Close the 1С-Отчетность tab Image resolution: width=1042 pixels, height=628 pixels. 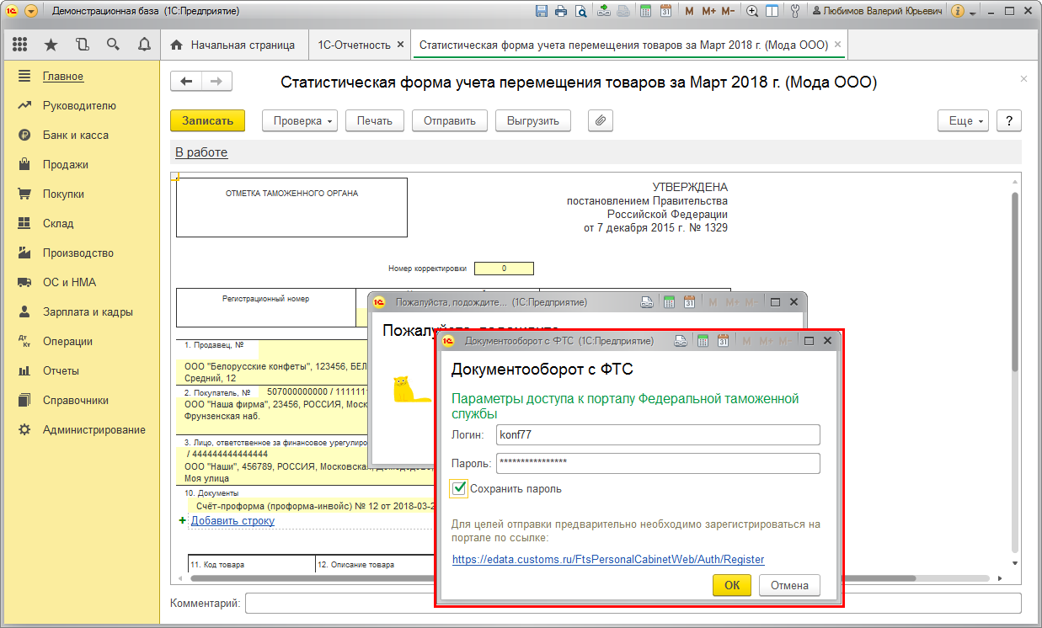tap(400, 45)
